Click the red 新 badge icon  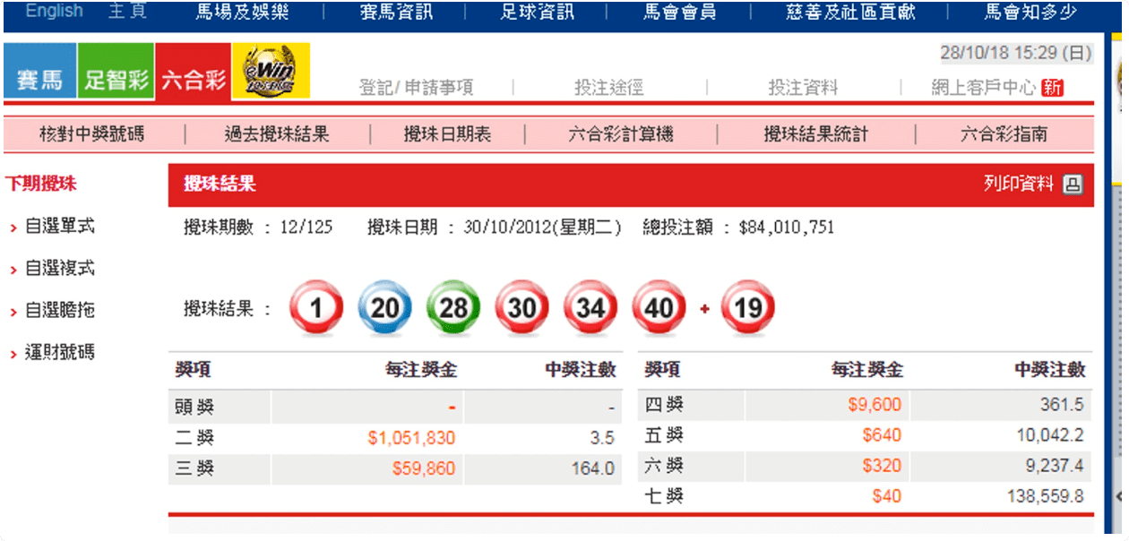[1053, 88]
